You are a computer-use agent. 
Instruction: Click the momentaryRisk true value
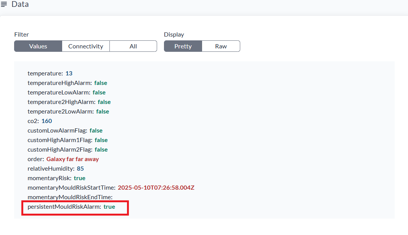pyautogui.click(x=80, y=178)
